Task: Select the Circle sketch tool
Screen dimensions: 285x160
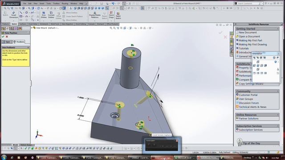Action: coord(27,12)
